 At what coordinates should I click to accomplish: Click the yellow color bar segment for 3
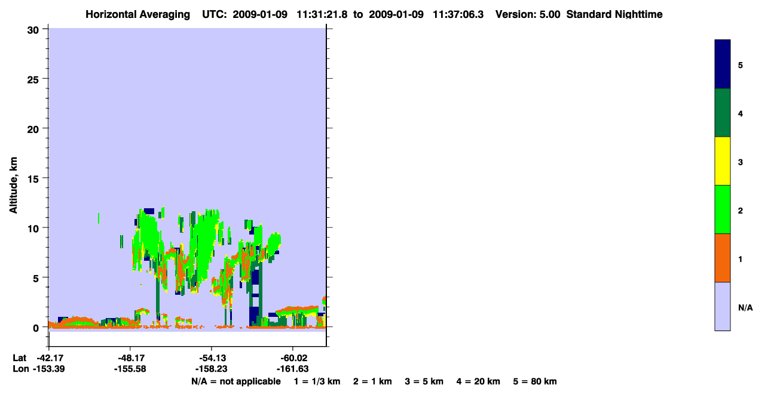722,161
